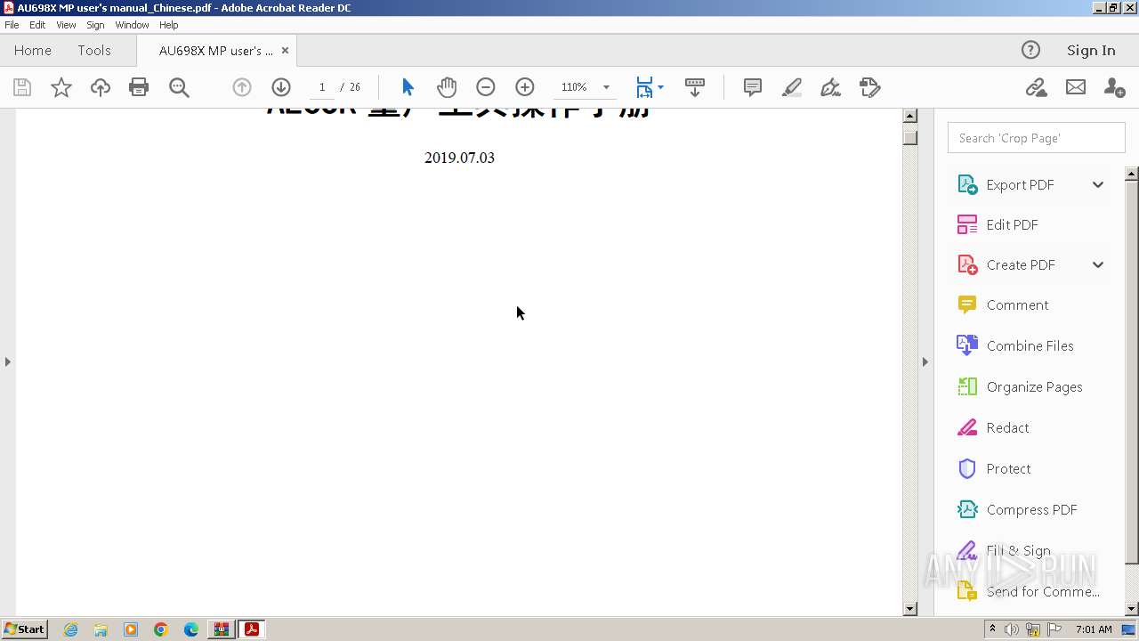Click the Search 'Crop Page' tools field
The image size is (1139, 641).
pos(1037,138)
